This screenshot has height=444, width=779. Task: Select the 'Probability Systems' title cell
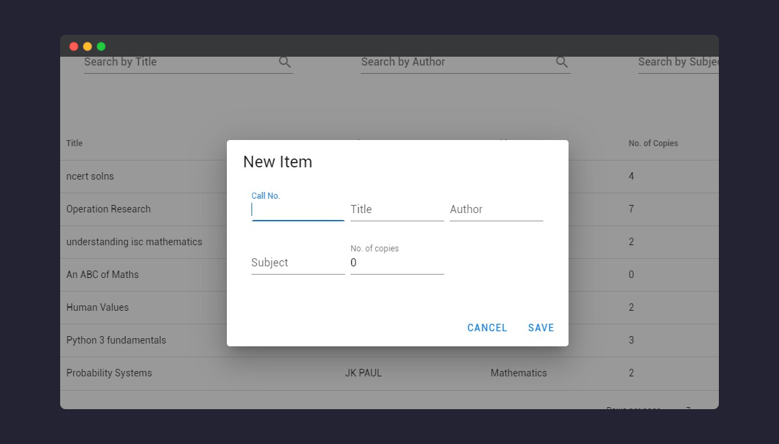pyautogui.click(x=109, y=373)
